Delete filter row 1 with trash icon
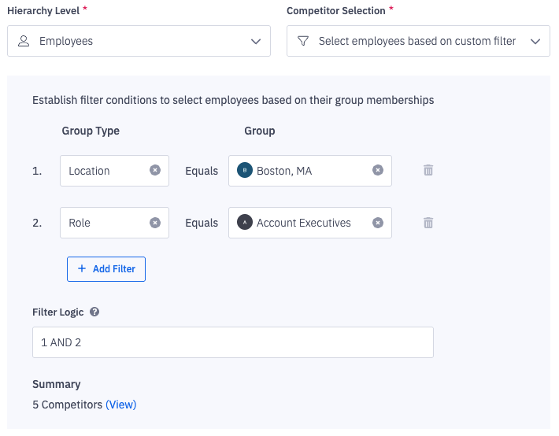This screenshot has width=559, height=436. (428, 170)
